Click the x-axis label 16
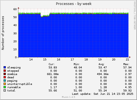The image size is (137, 100). 58,60
